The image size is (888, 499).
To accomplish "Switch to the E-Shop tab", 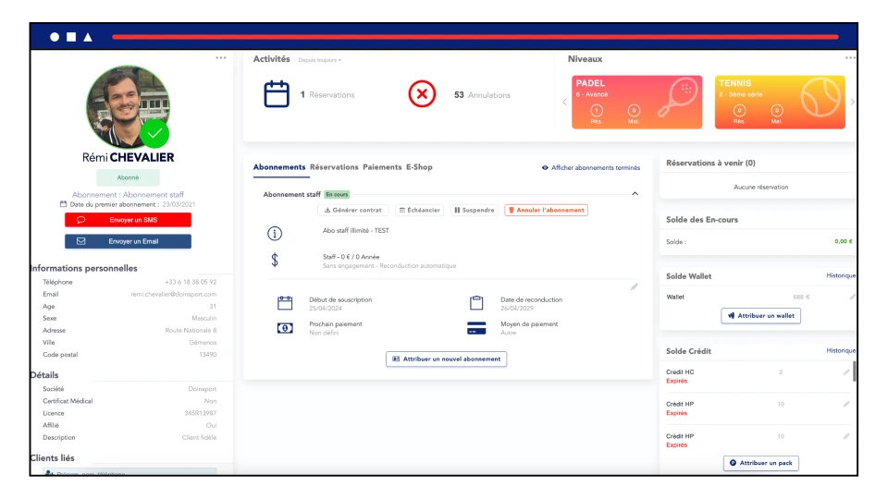I will point(419,167).
